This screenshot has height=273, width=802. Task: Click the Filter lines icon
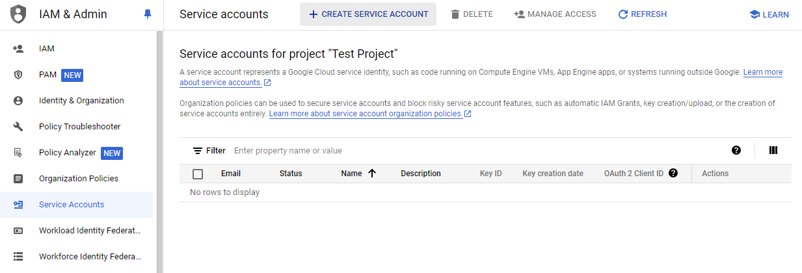pos(198,151)
